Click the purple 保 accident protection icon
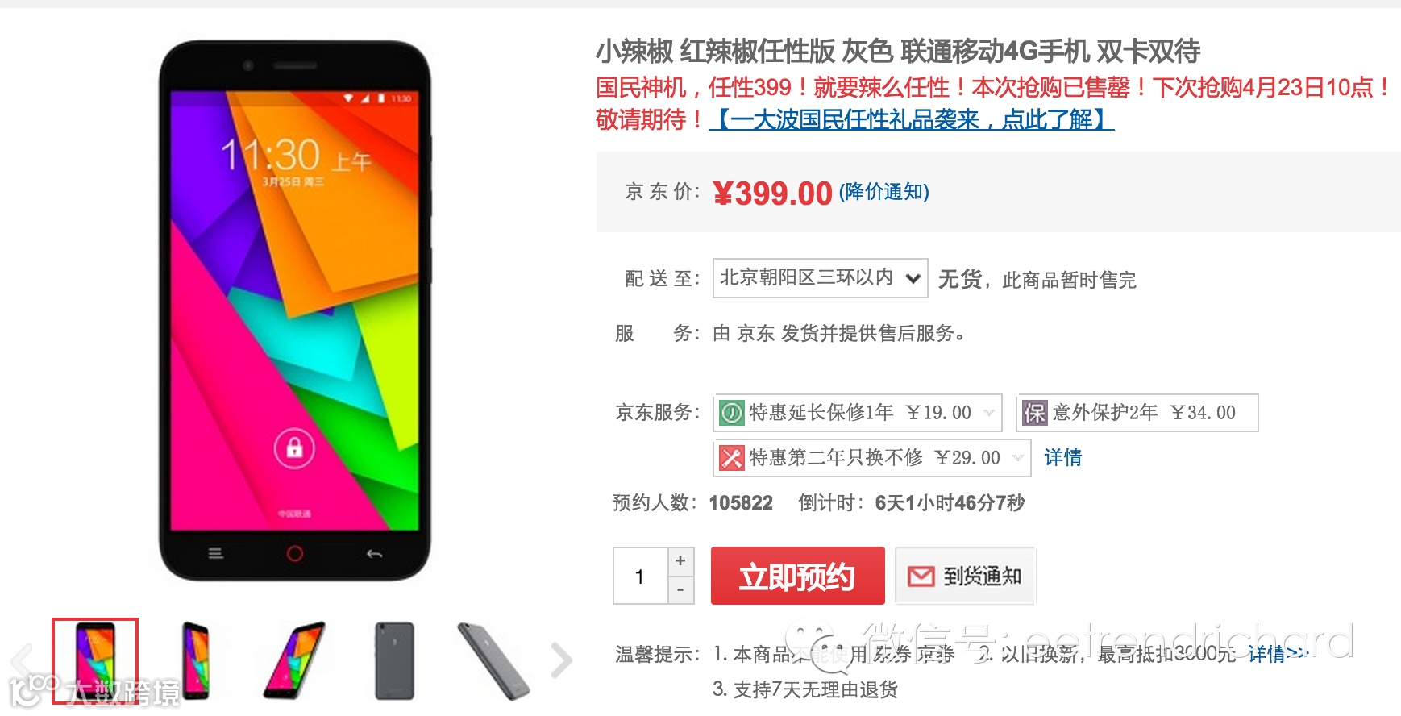This screenshot has width=1401, height=716. pos(1034,413)
